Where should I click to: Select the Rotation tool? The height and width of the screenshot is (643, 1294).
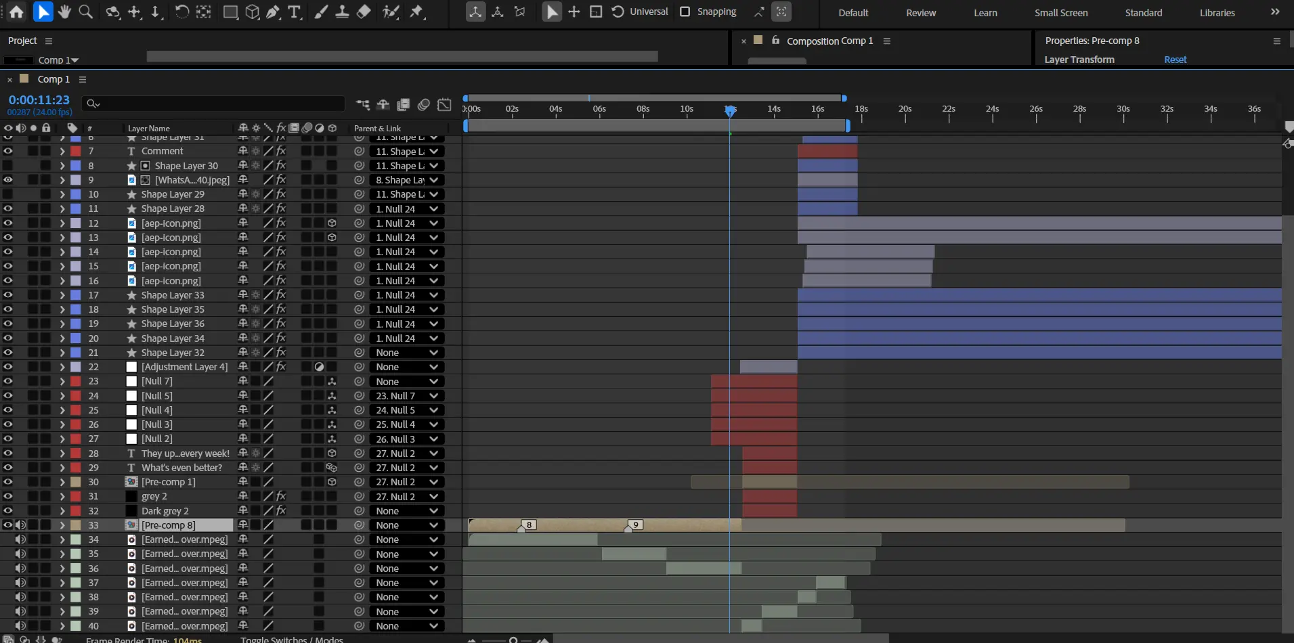coord(181,12)
